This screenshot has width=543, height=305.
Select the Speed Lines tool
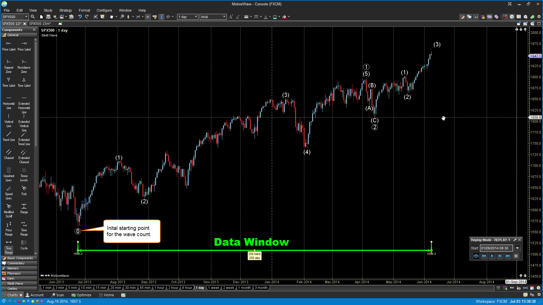(x=9, y=192)
